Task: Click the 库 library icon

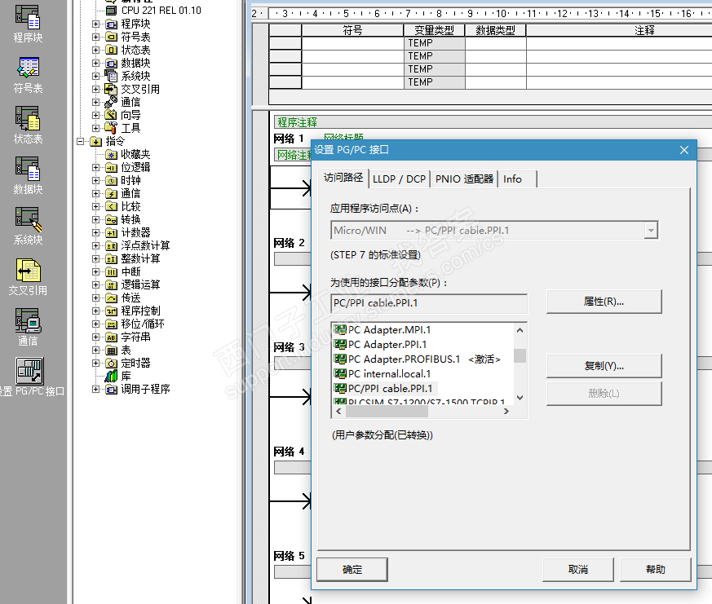Action: (x=111, y=377)
